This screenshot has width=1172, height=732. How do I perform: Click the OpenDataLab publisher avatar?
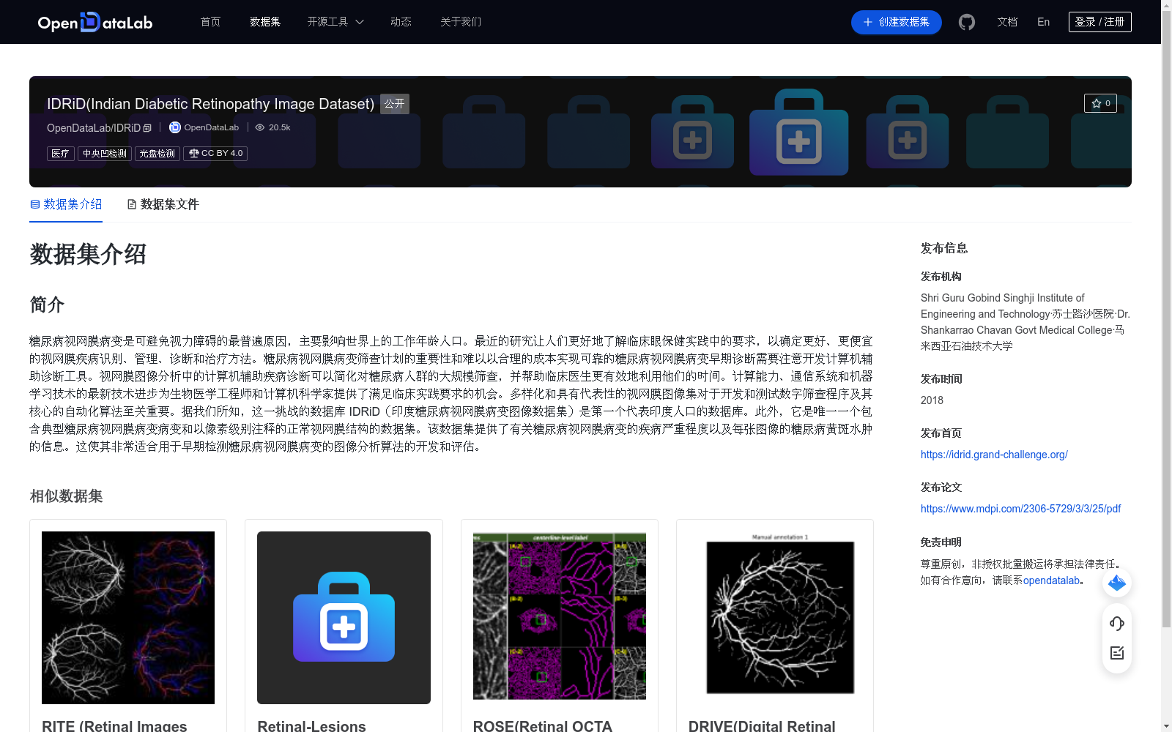(175, 127)
